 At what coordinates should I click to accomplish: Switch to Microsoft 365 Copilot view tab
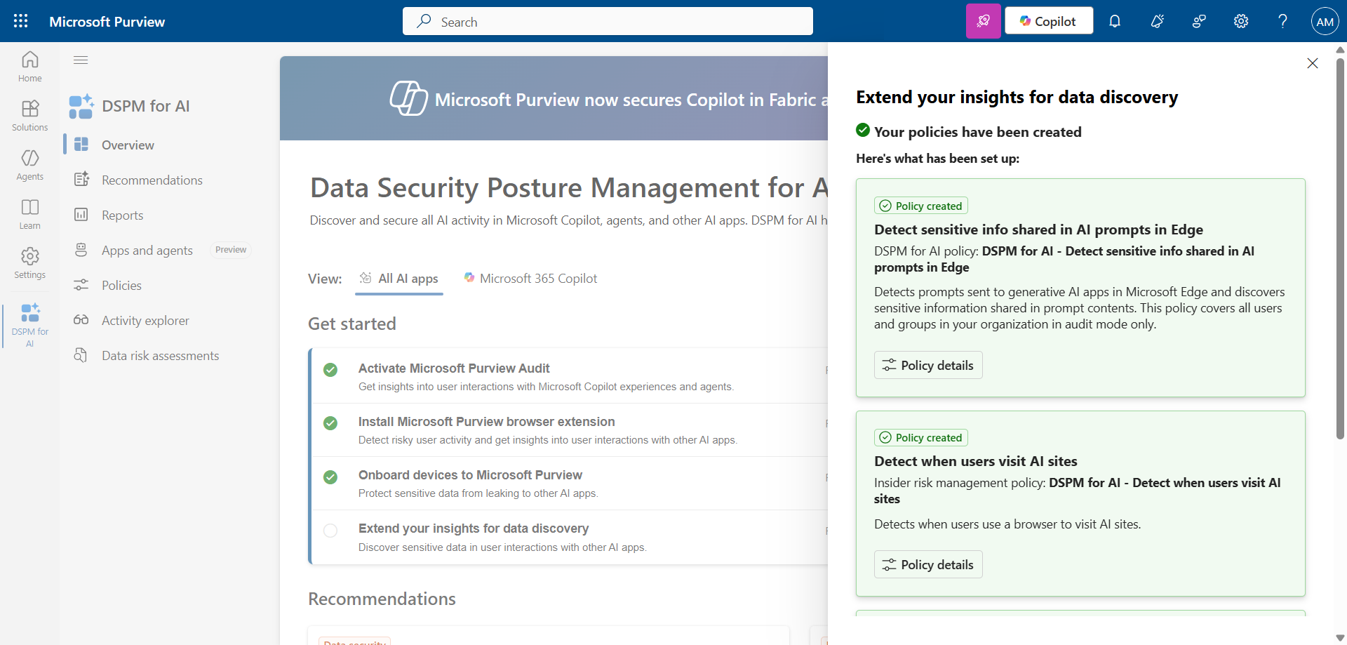(x=530, y=279)
